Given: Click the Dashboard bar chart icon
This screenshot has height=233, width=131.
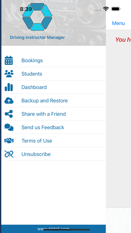Looking at the screenshot, I should pyautogui.click(x=9, y=87).
